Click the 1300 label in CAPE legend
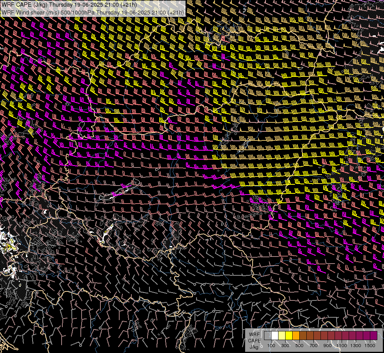Image resolution: width=384 pixels, height=353 pixels. (356, 346)
